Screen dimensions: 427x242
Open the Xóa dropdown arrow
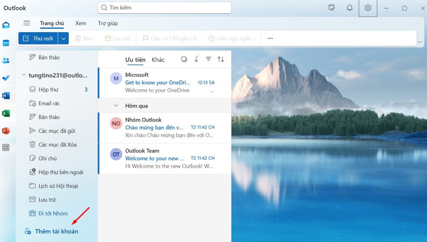97,39
